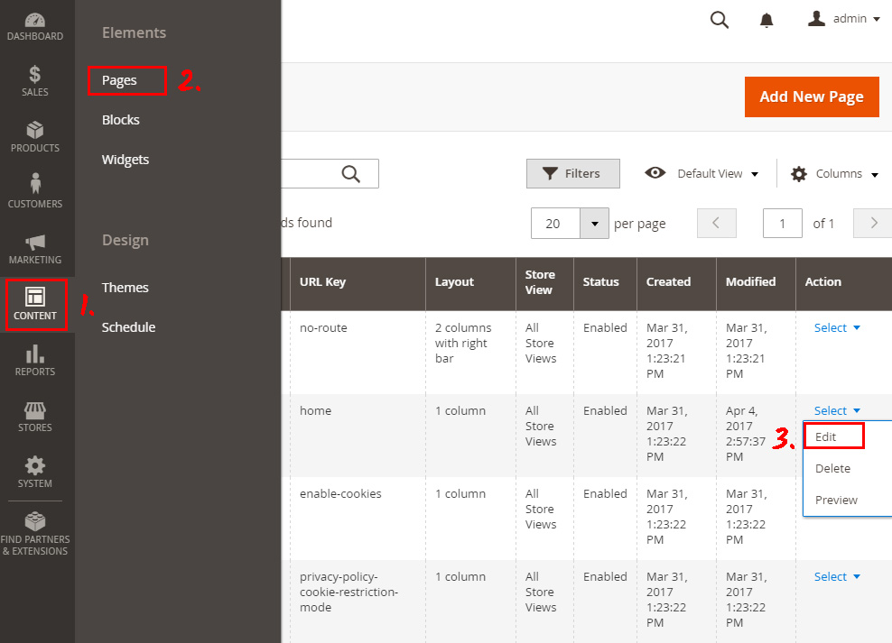Open the System gear icon menu
This screenshot has height=643, width=892.
[34, 472]
